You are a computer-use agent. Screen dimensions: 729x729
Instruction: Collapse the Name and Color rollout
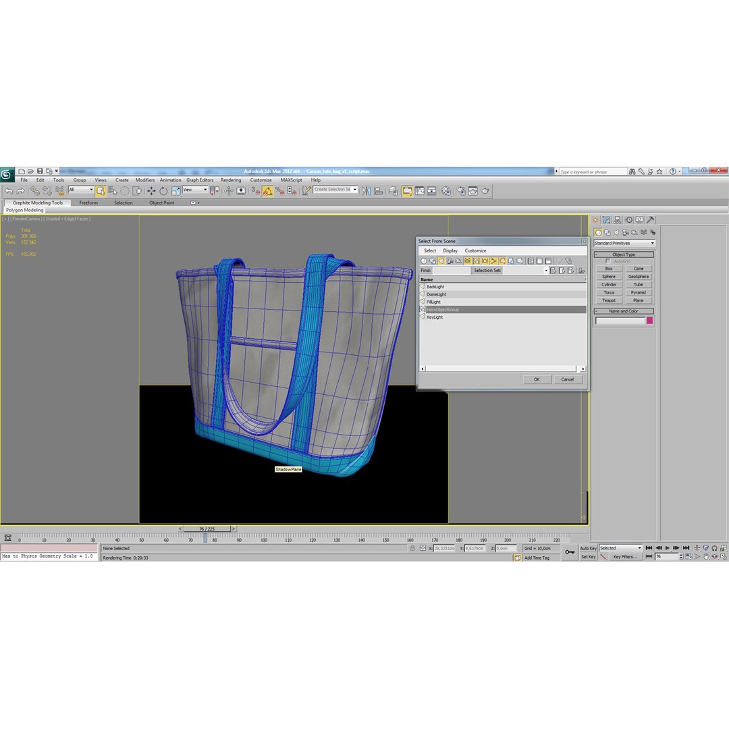[x=624, y=311]
